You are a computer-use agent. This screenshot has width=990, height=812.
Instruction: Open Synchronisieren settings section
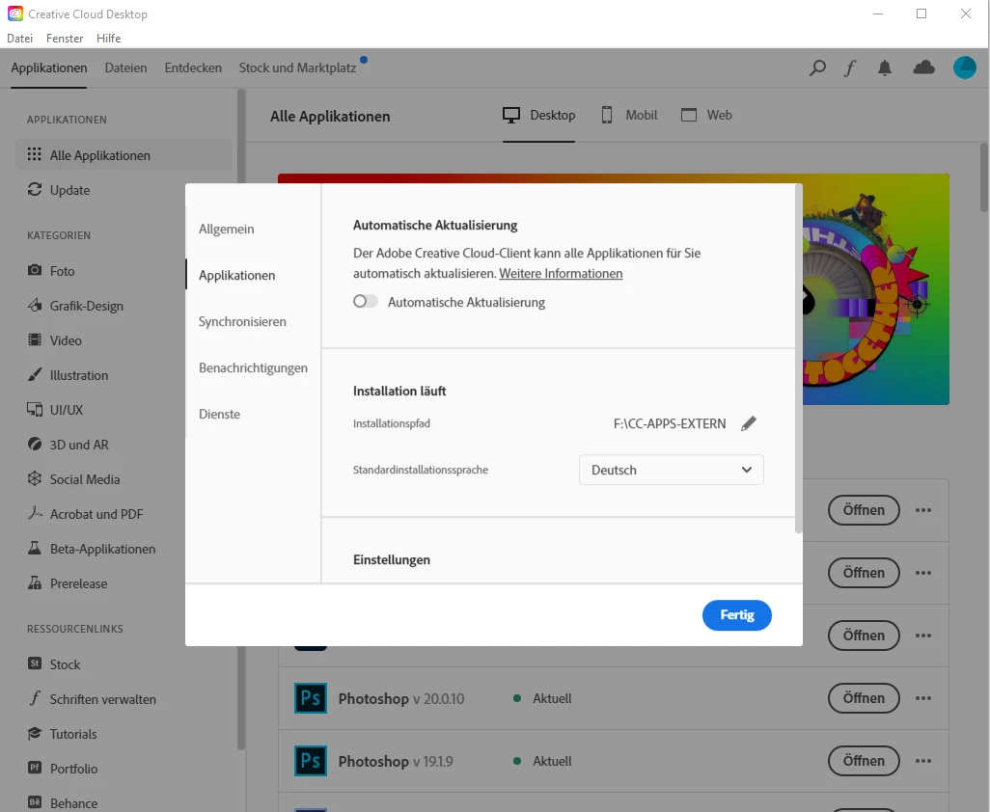(242, 321)
